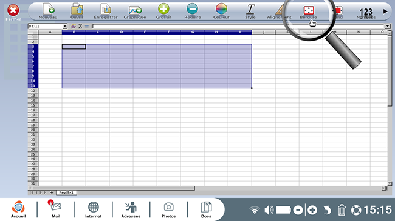
Task: Apply borders with the Bordure tool
Action: [308, 12]
